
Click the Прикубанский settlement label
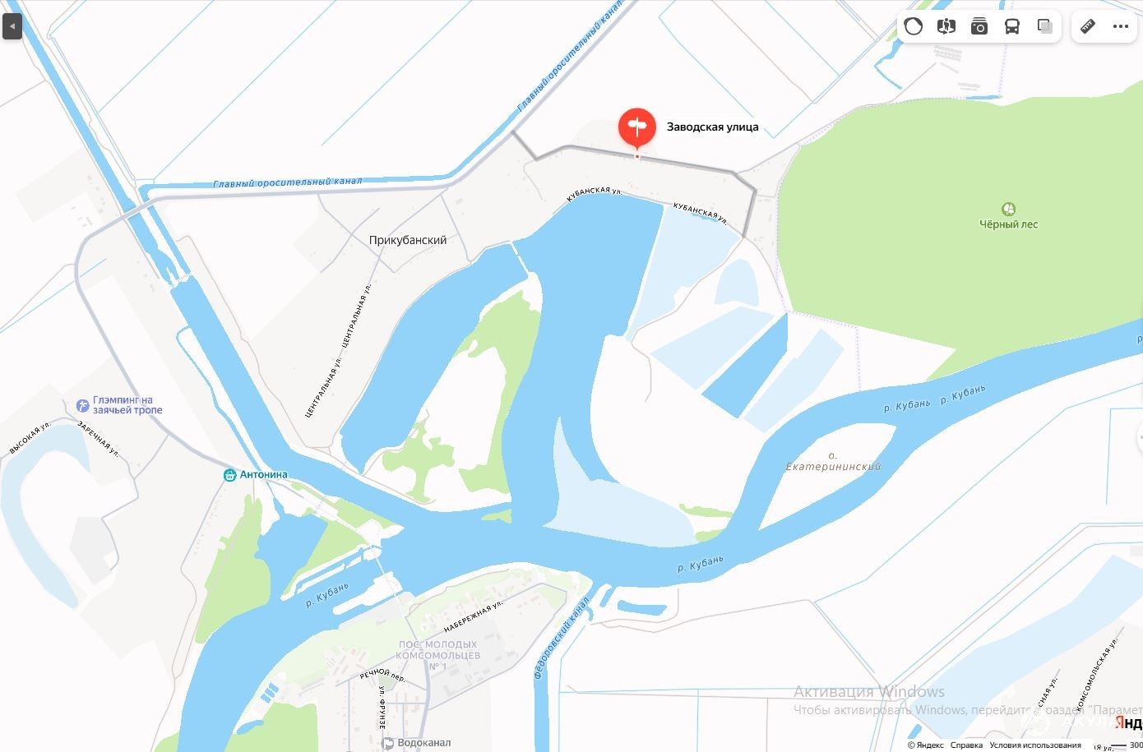pos(408,240)
